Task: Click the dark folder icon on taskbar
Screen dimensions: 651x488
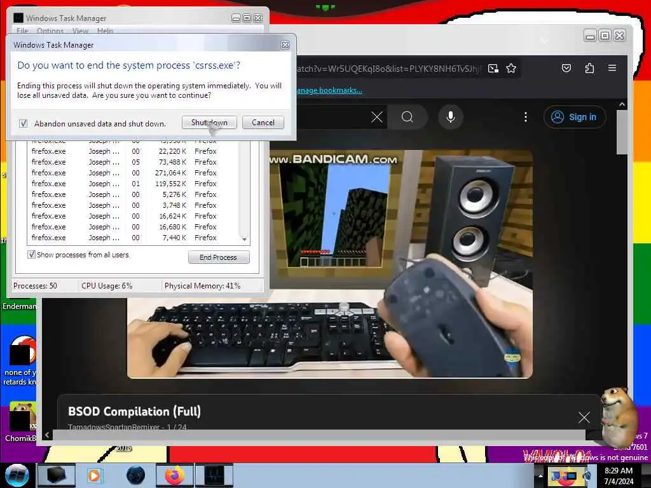Action: [x=57, y=475]
